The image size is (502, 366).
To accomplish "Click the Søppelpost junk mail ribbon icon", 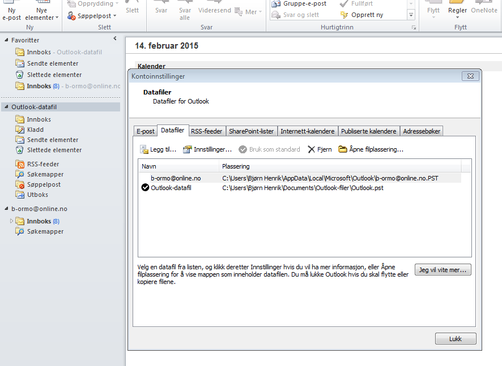I will pyautogui.click(x=71, y=16).
